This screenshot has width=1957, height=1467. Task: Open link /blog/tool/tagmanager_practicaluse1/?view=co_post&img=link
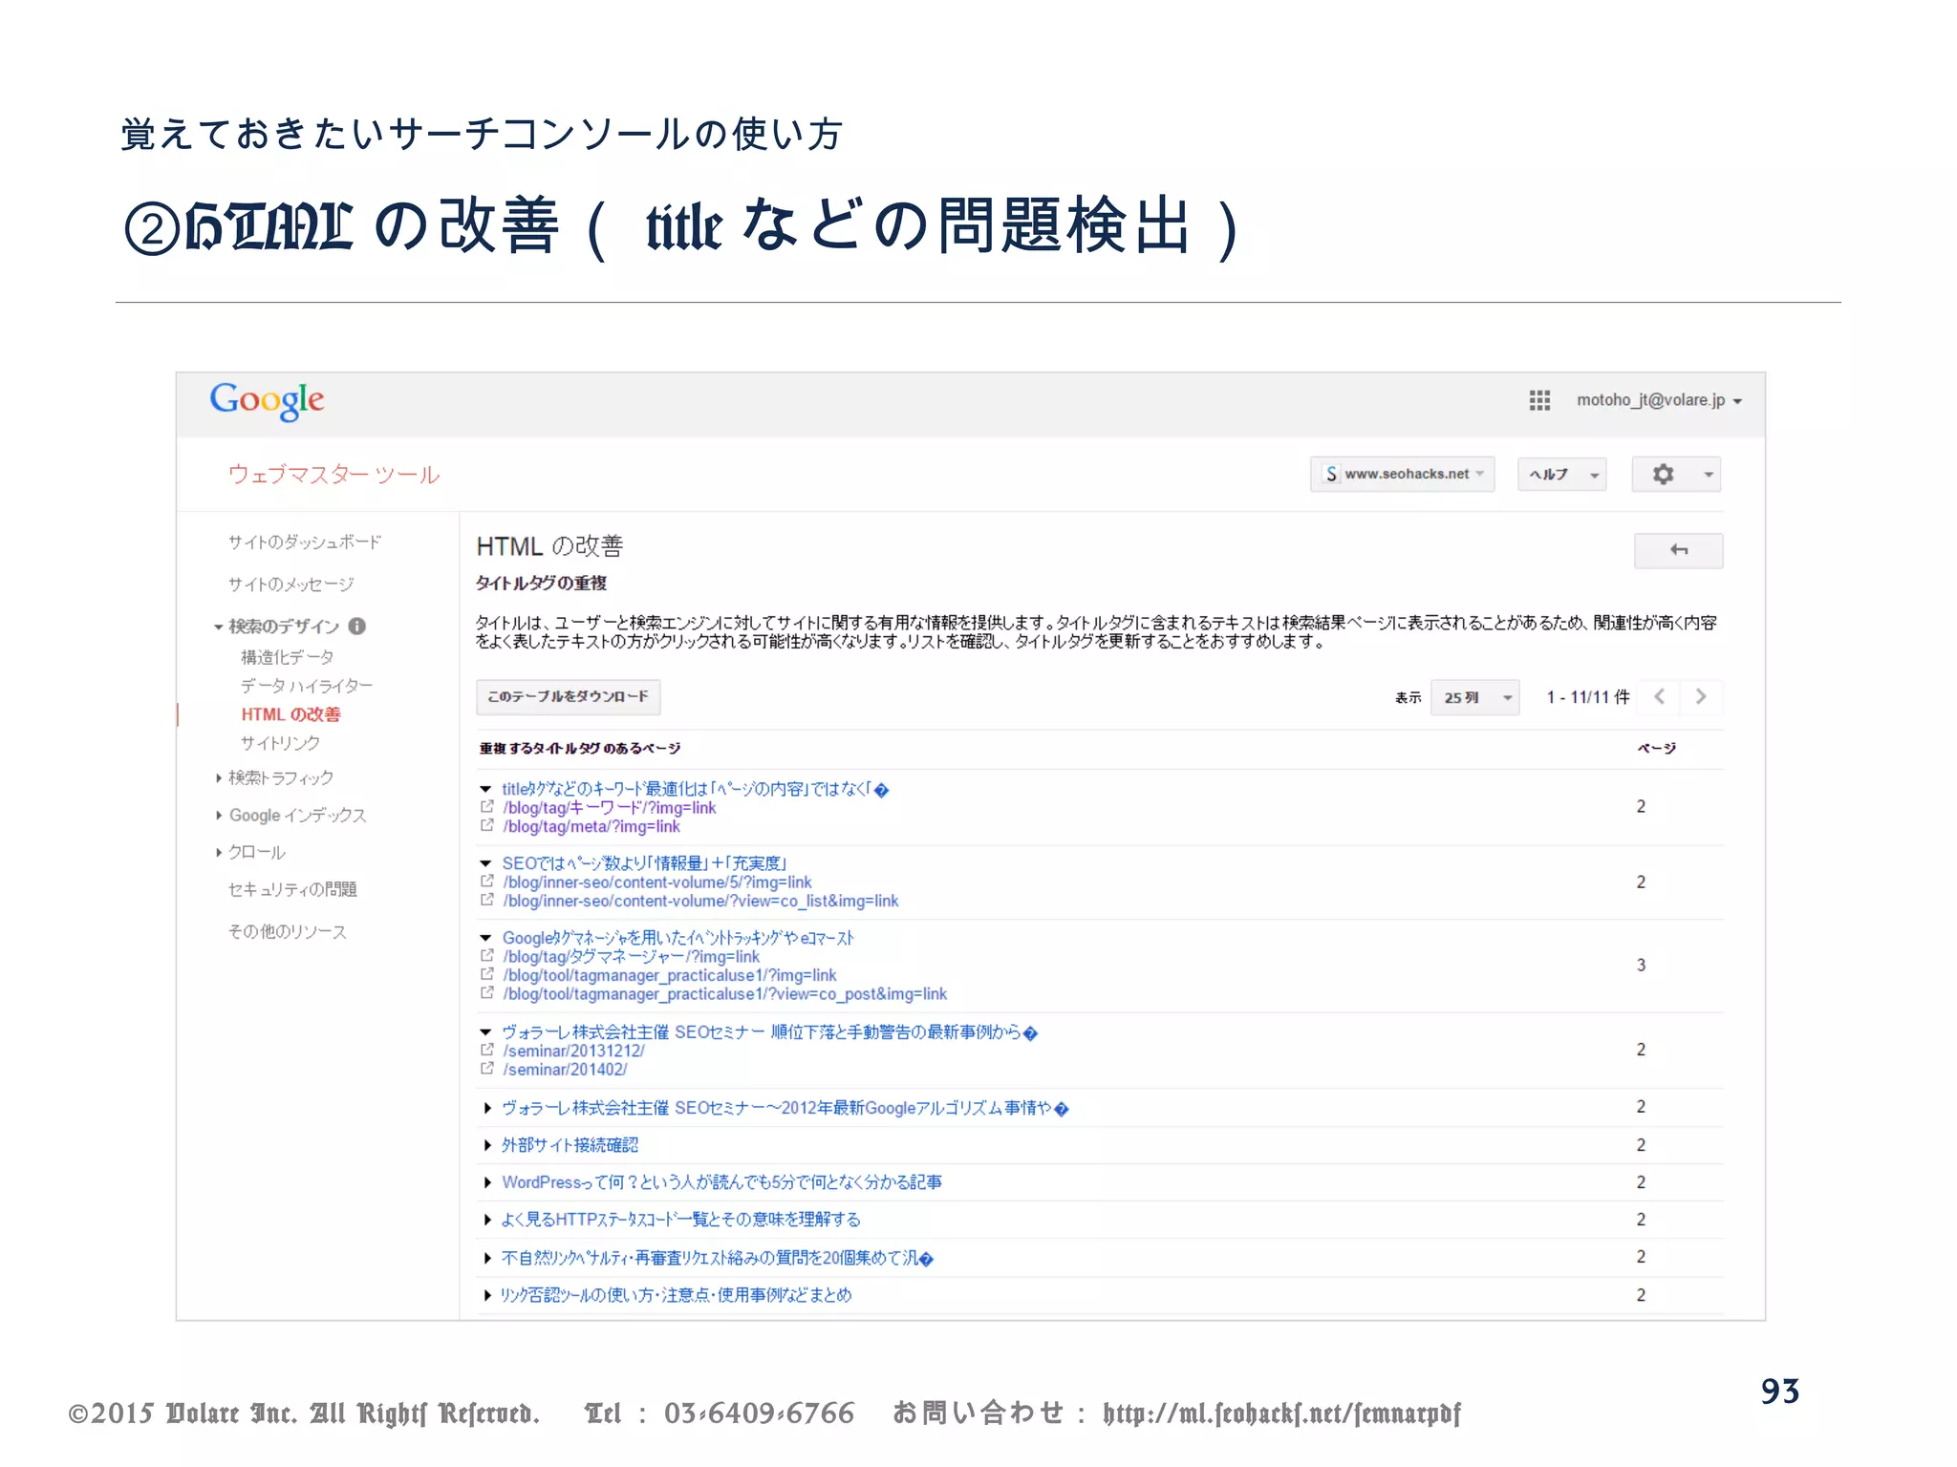pos(724,994)
